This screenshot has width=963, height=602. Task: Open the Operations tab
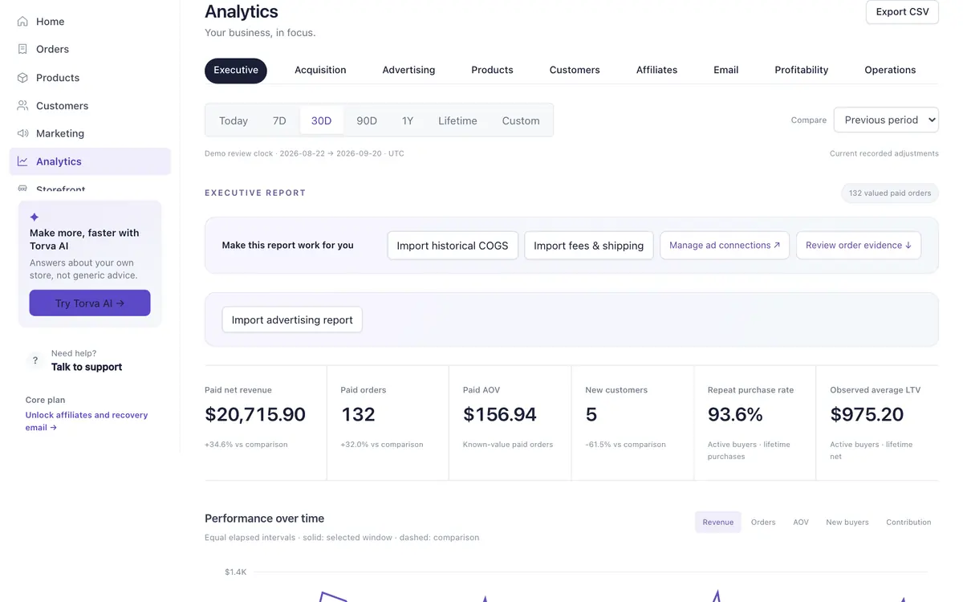[x=890, y=70]
